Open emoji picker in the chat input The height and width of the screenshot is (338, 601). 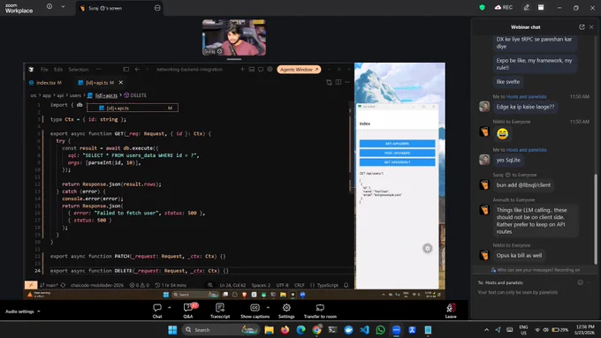[581, 282]
